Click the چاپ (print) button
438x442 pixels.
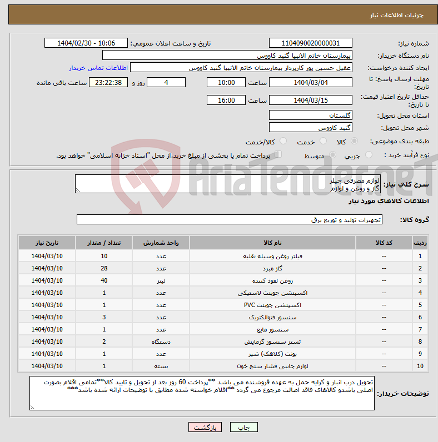[243, 428]
